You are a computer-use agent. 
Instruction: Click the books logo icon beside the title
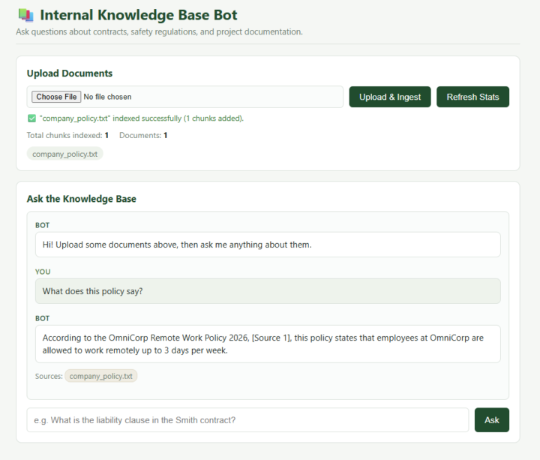pyautogui.click(x=25, y=15)
